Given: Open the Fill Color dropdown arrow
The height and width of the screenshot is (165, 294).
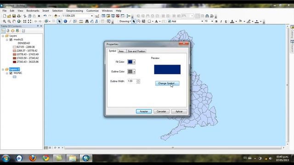Looking at the screenshot, I should click(134, 62).
